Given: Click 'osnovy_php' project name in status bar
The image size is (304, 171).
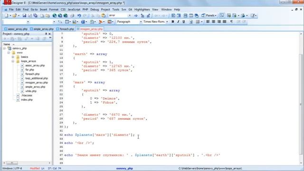Looking at the screenshot, I should click(124, 169).
